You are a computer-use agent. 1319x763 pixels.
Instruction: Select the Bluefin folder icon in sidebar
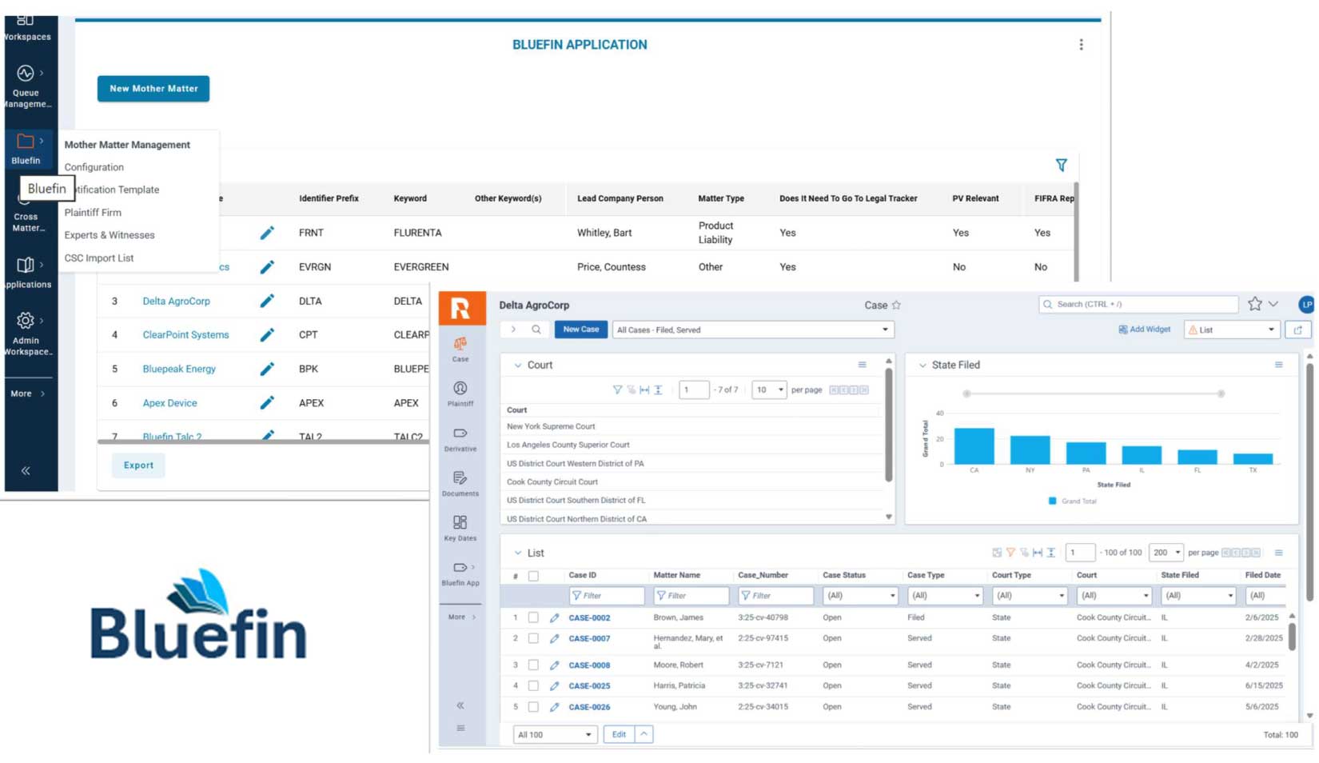coord(26,141)
